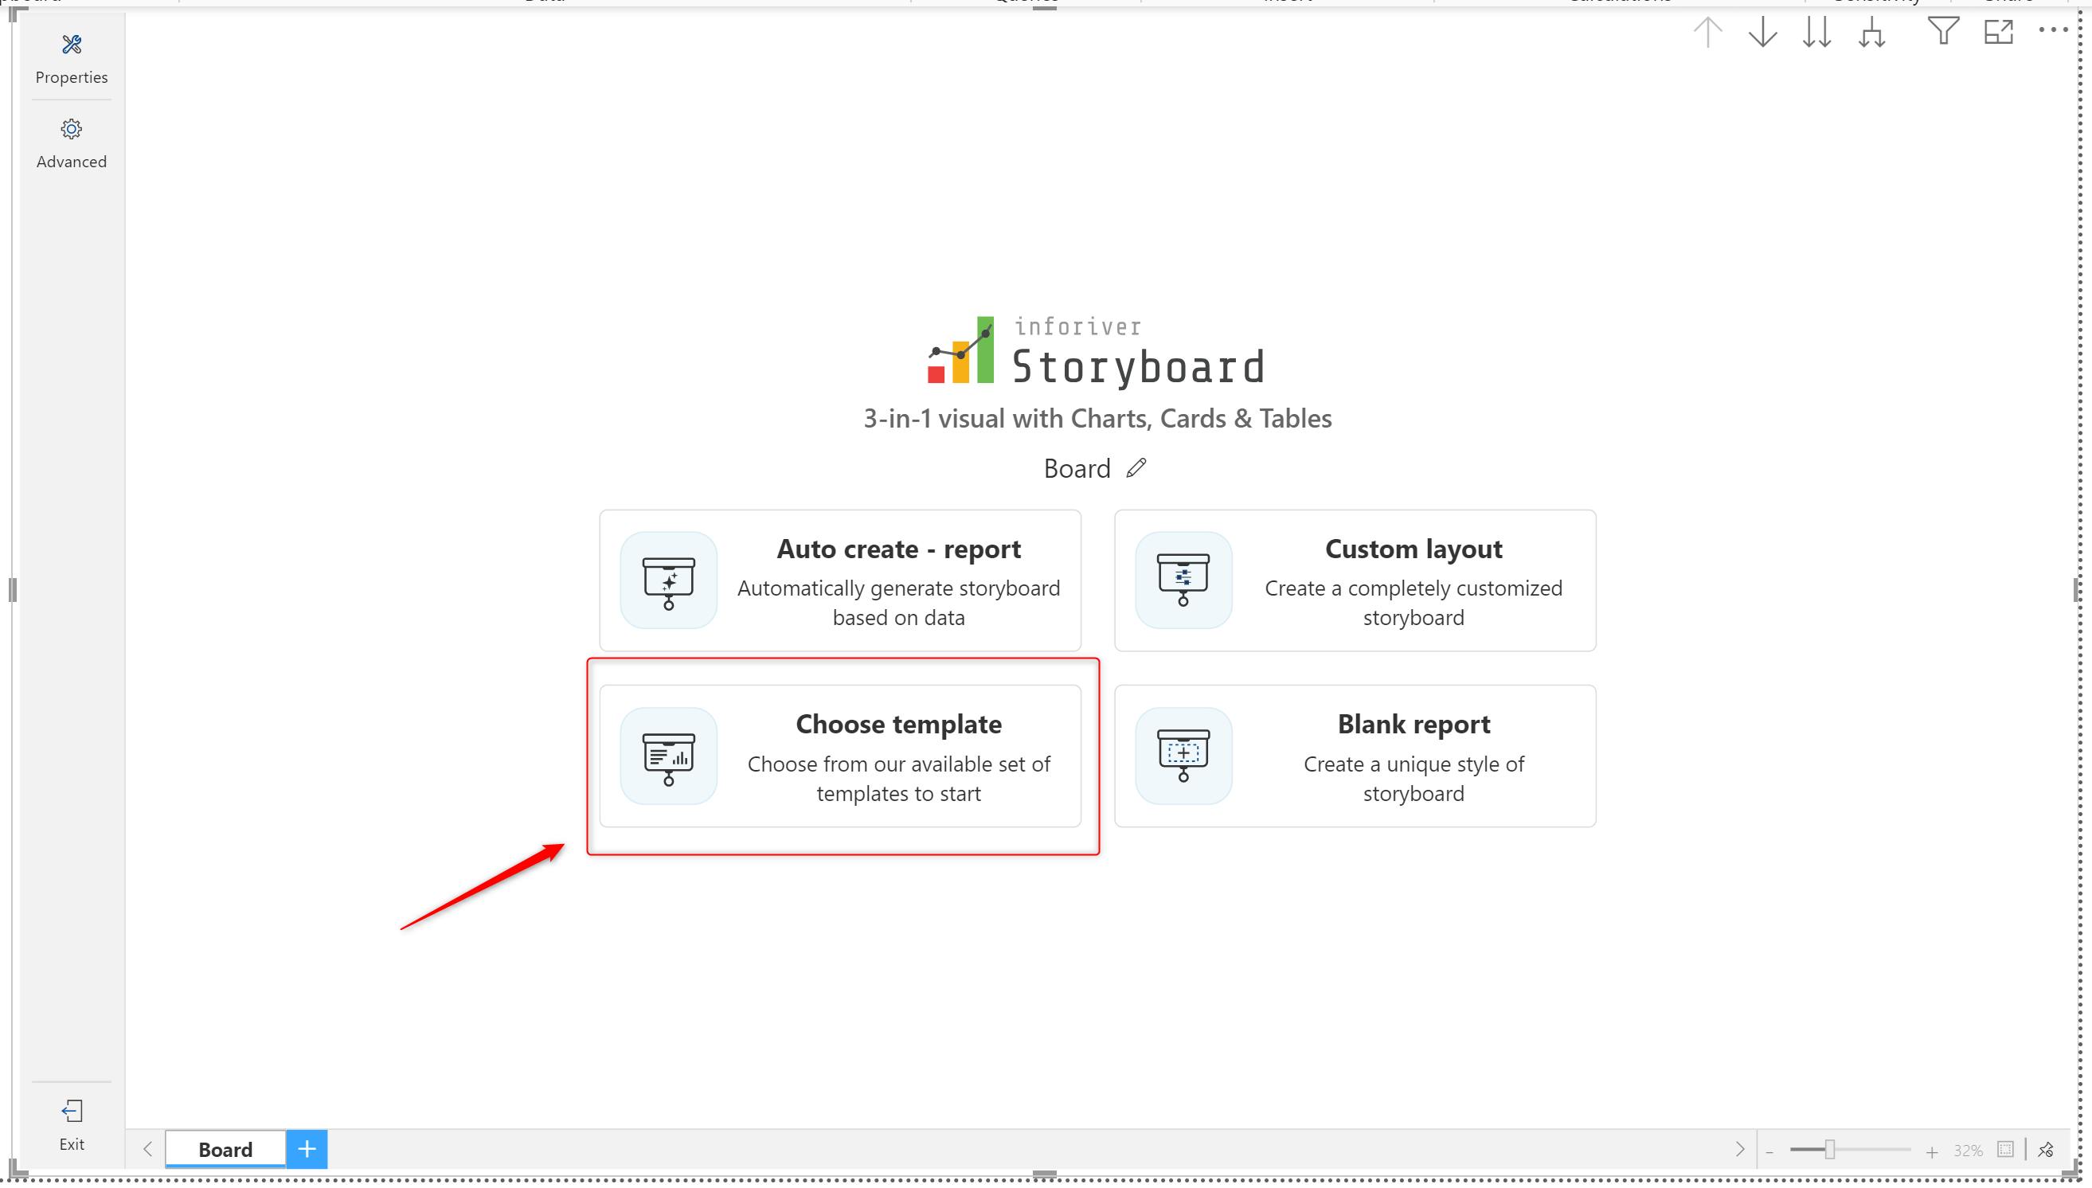Click the Blank report presentation icon
2092x1188 pixels.
[x=1183, y=756]
